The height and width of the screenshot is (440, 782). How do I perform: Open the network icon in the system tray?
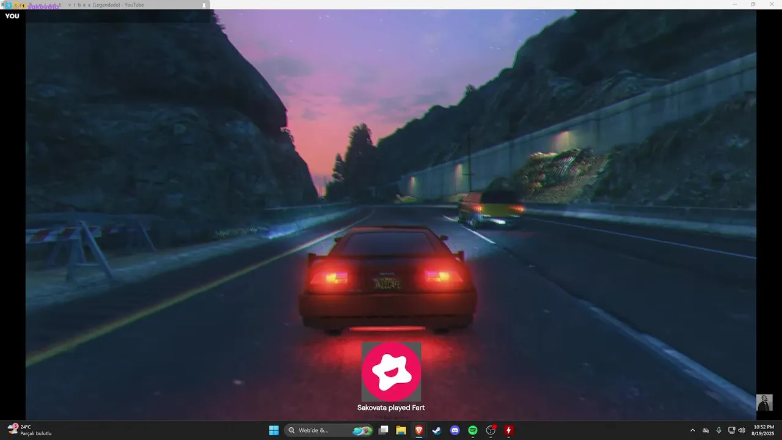pyautogui.click(x=731, y=430)
